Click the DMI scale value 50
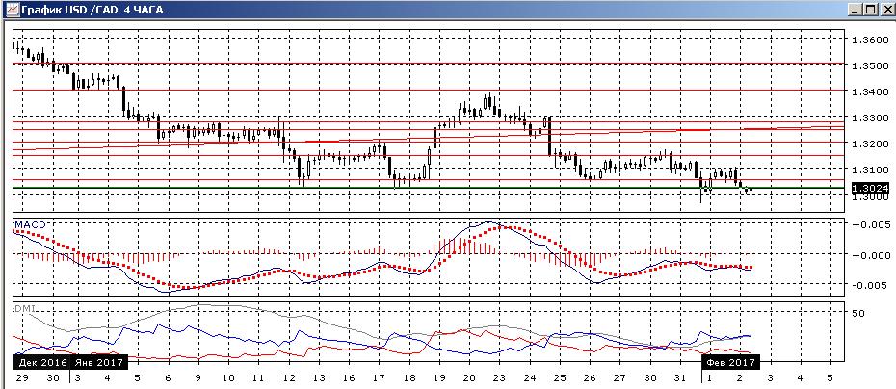 pos(859,313)
